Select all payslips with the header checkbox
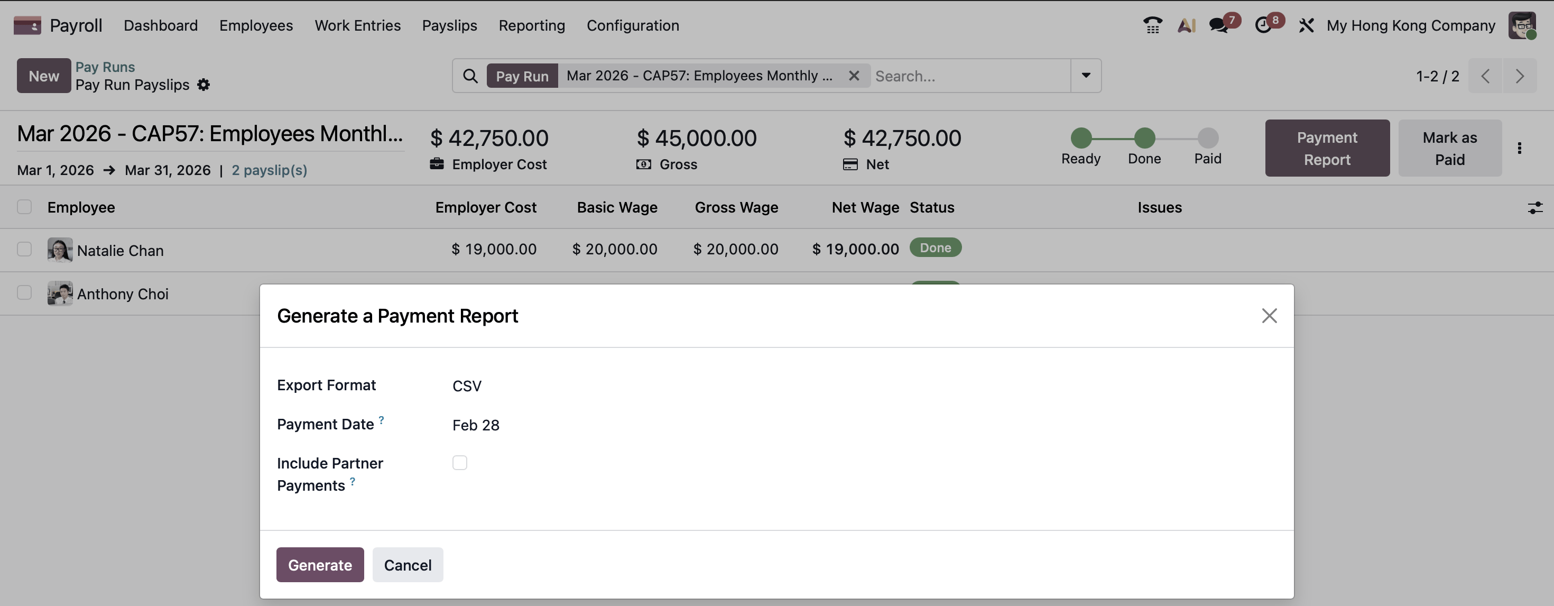 [x=24, y=207]
